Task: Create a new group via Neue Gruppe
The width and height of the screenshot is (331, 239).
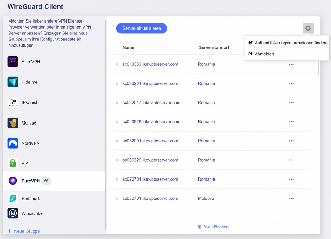Action: [x=24, y=231]
